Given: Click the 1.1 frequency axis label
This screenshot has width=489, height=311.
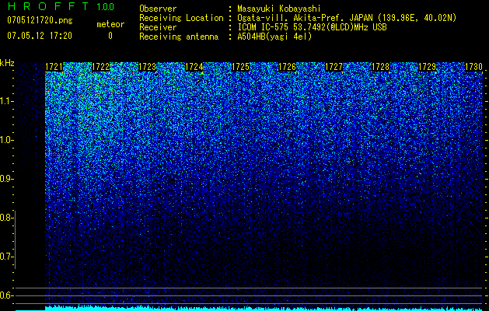Looking at the screenshot, I should pos(6,101).
